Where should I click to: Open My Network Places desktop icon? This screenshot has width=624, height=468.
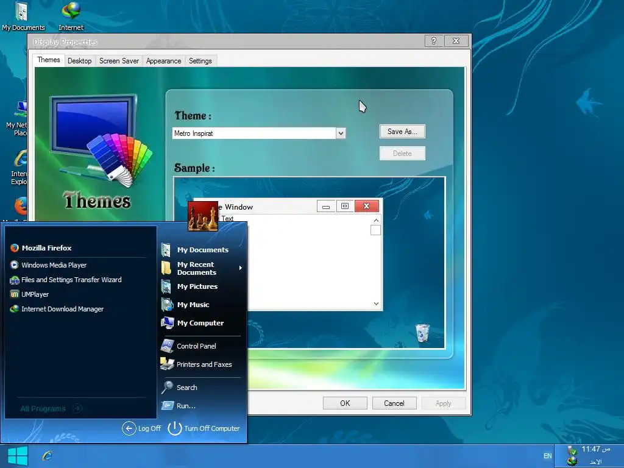tap(16, 119)
